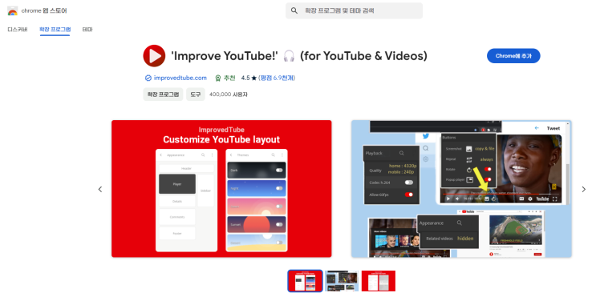This screenshot has height=305, width=596.
Task: Focus the extensions and themes search field
Action: tap(354, 10)
